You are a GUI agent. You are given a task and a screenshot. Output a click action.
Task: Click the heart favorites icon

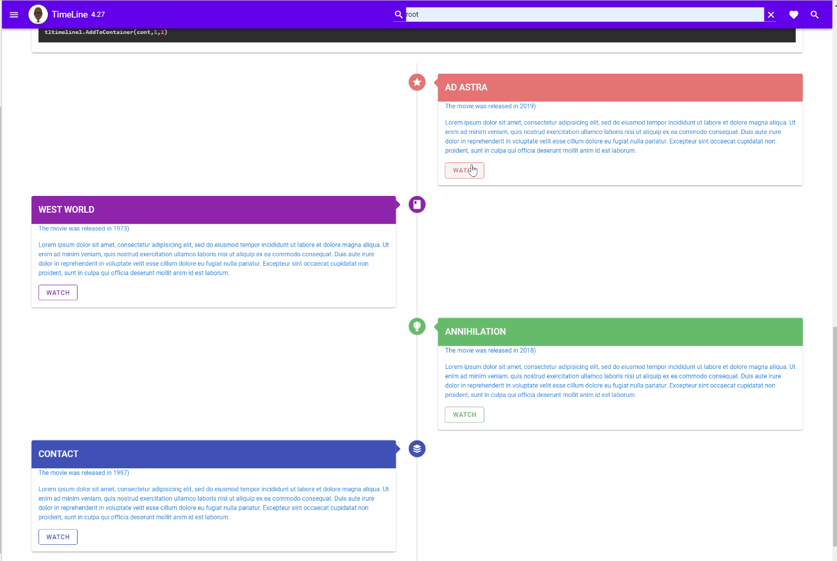click(793, 15)
